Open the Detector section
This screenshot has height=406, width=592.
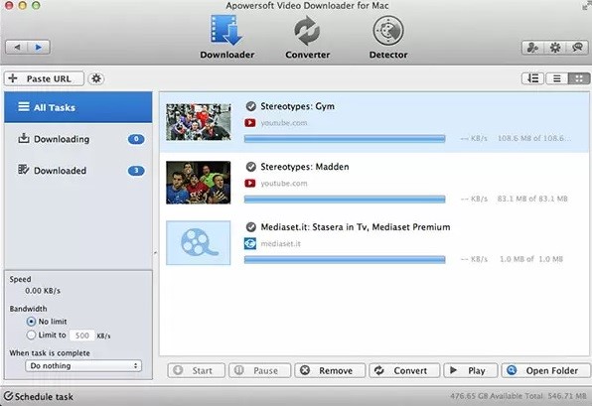click(x=388, y=37)
